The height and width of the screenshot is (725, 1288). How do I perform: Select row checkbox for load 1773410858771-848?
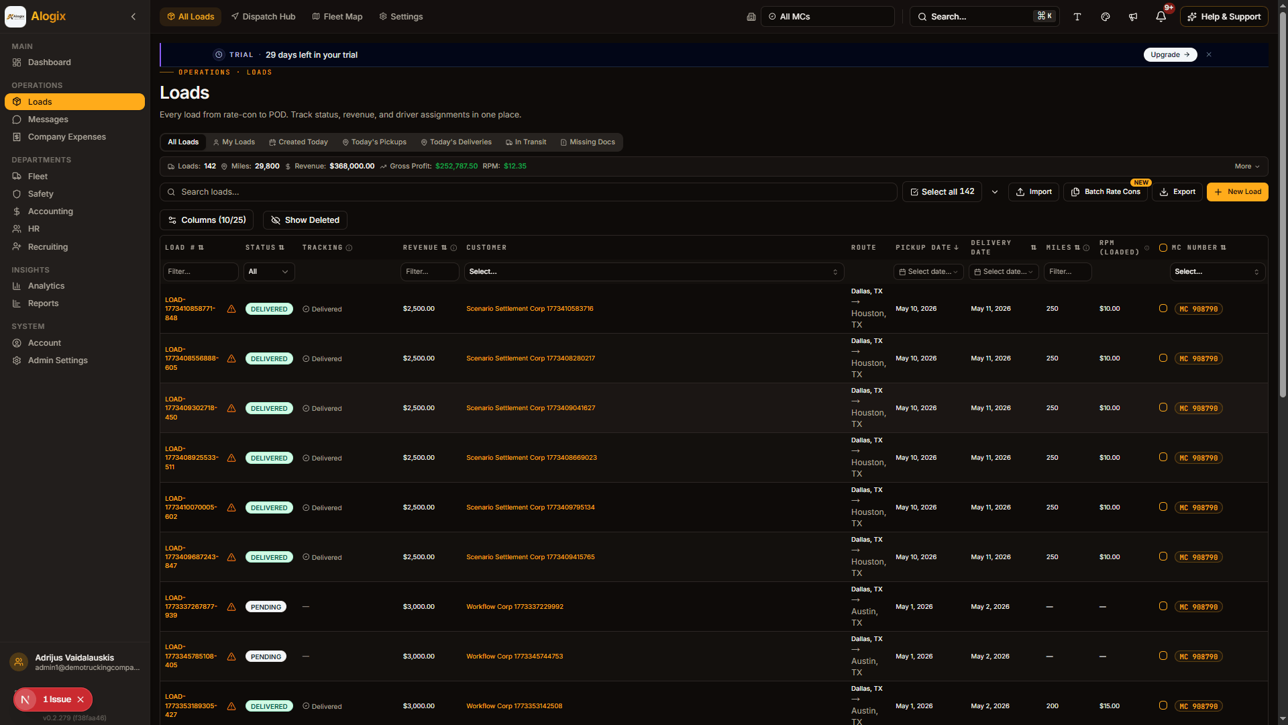pyautogui.click(x=1163, y=308)
